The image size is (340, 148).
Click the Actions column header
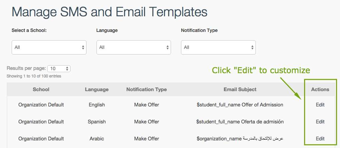pos(320,89)
